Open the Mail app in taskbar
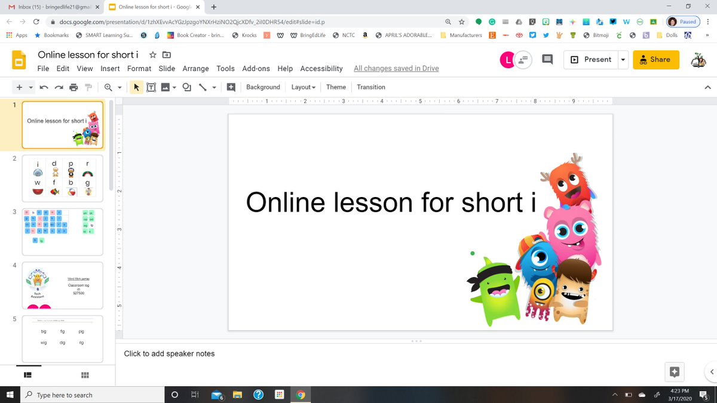Viewport: 717px width, 403px height. (217, 395)
